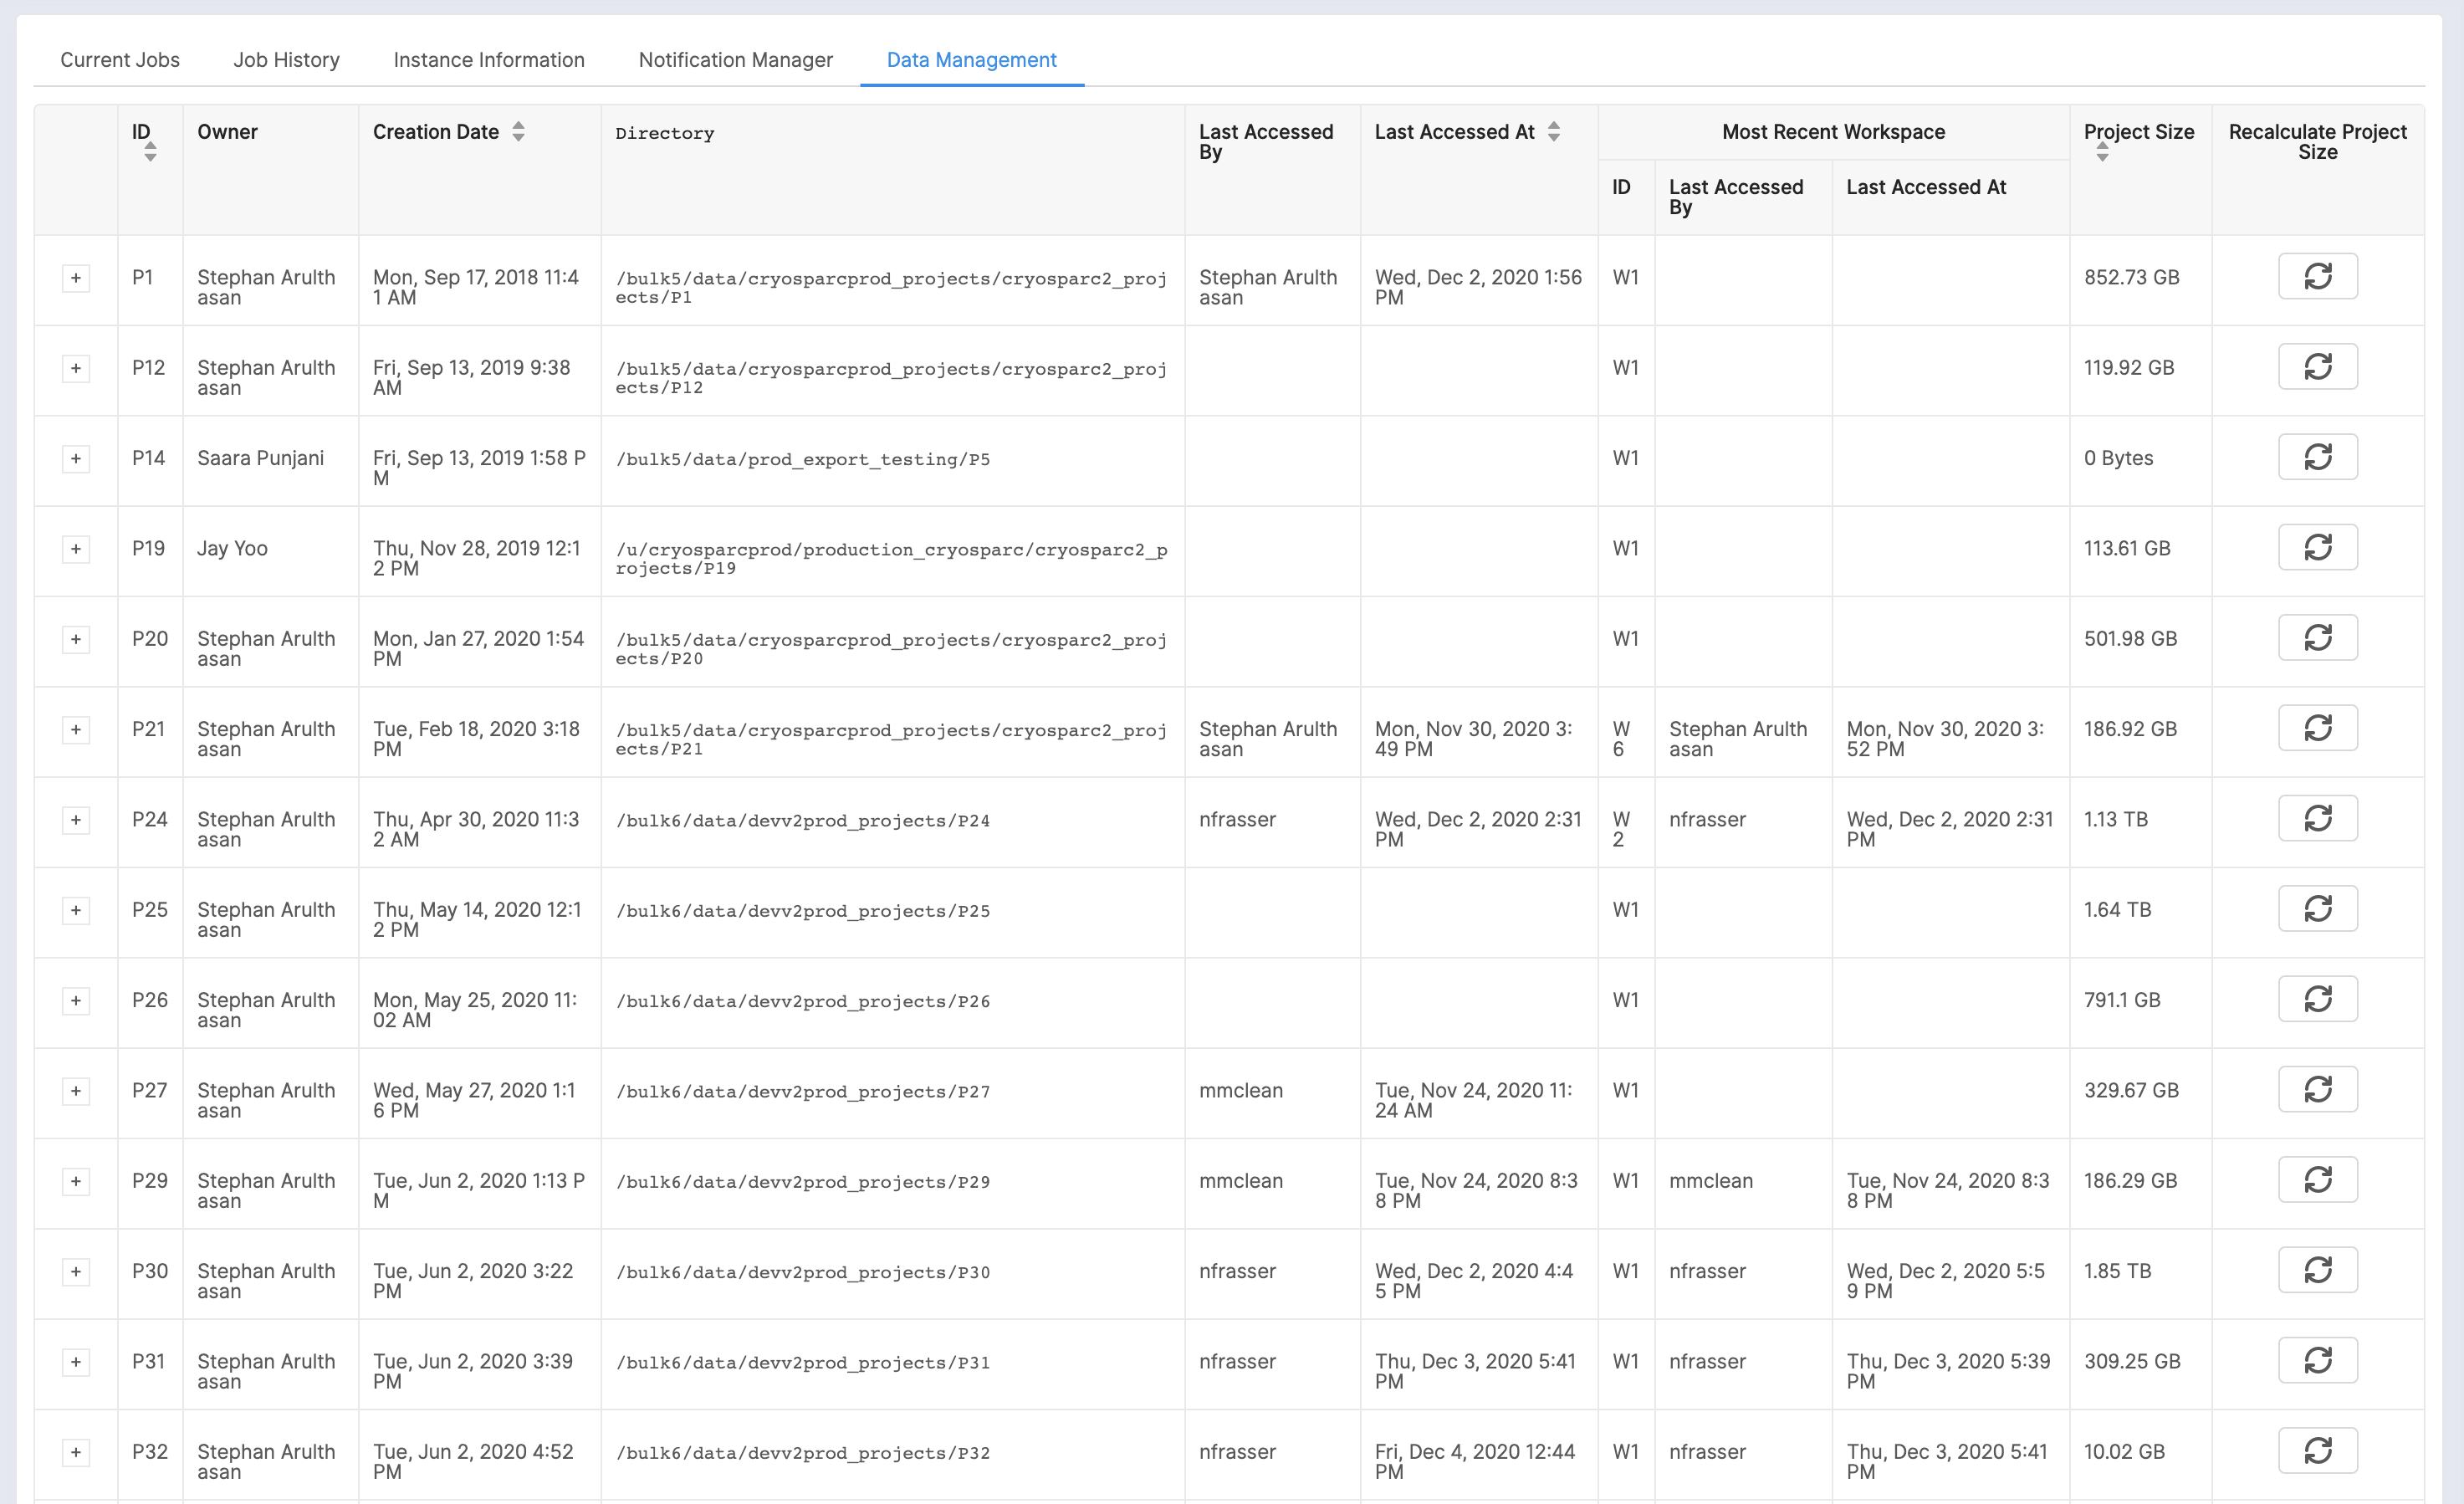This screenshot has height=1504, width=2464.
Task: Click the Directory column header
Action: (x=665, y=133)
